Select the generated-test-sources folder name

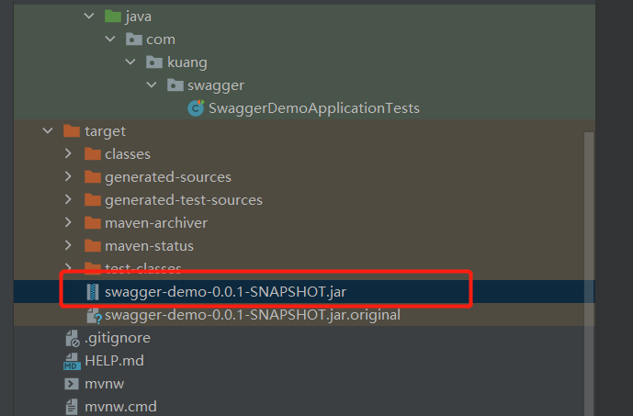click(x=184, y=200)
